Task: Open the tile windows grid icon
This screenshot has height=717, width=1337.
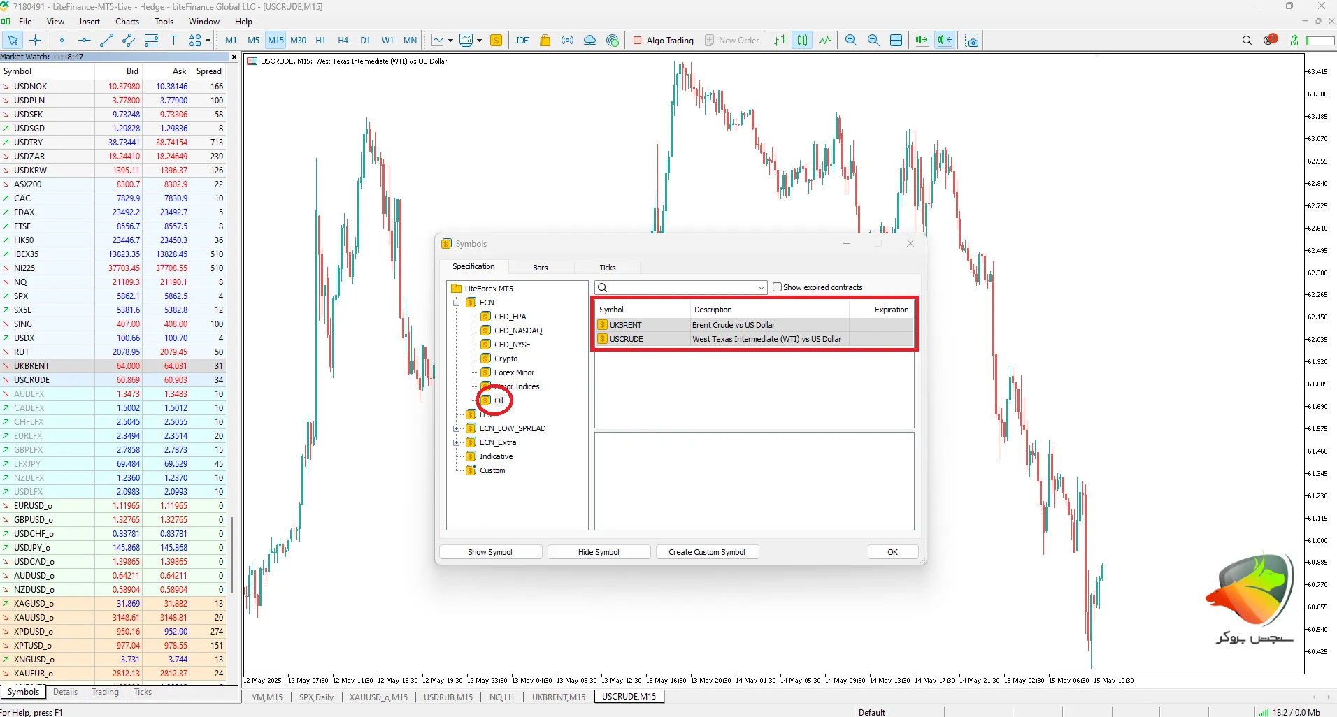Action: tap(896, 41)
